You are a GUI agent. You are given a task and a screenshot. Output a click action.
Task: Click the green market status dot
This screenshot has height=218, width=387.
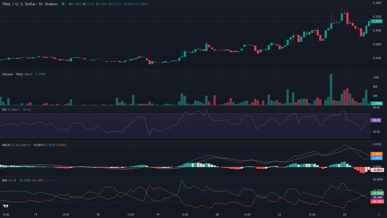click(63, 4)
